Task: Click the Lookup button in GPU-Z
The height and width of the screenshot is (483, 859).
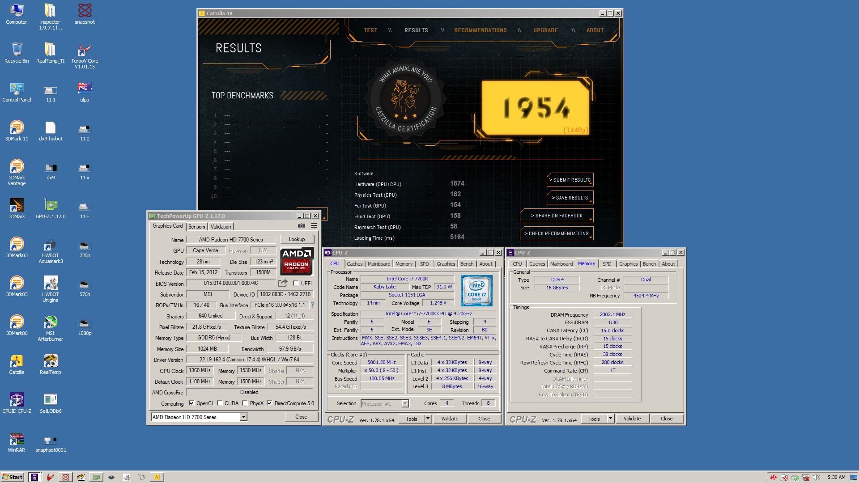Action: 297,239
